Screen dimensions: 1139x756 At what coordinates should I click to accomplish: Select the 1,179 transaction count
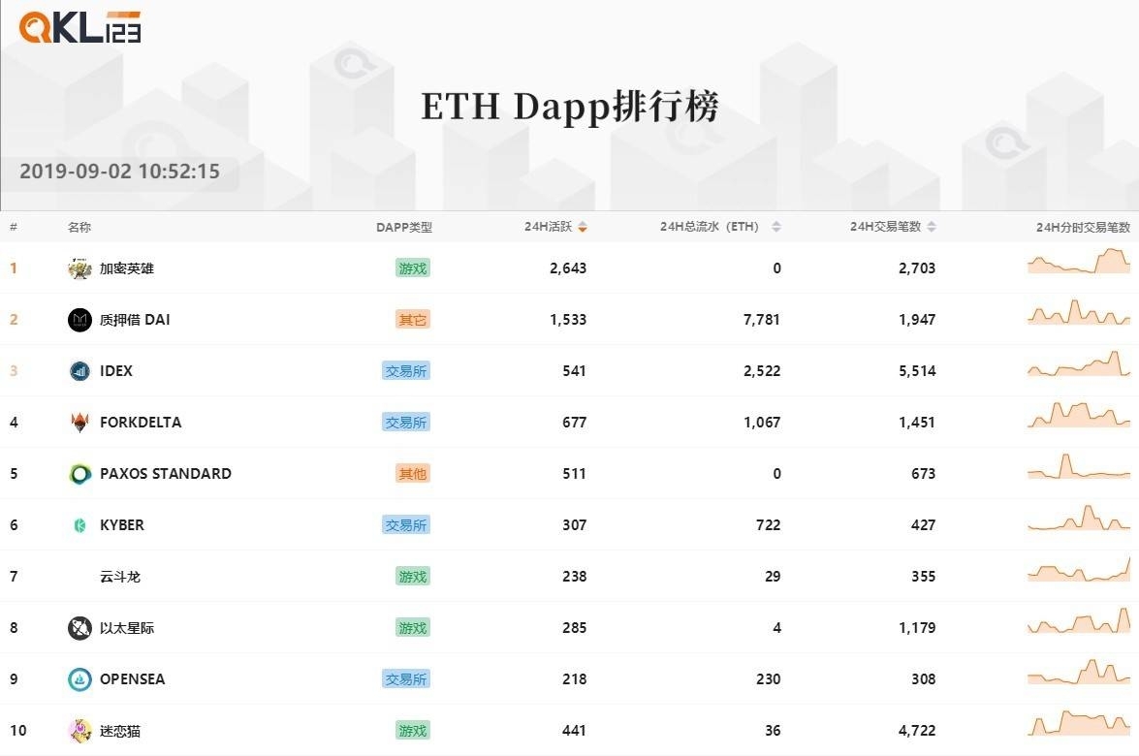pos(917,627)
